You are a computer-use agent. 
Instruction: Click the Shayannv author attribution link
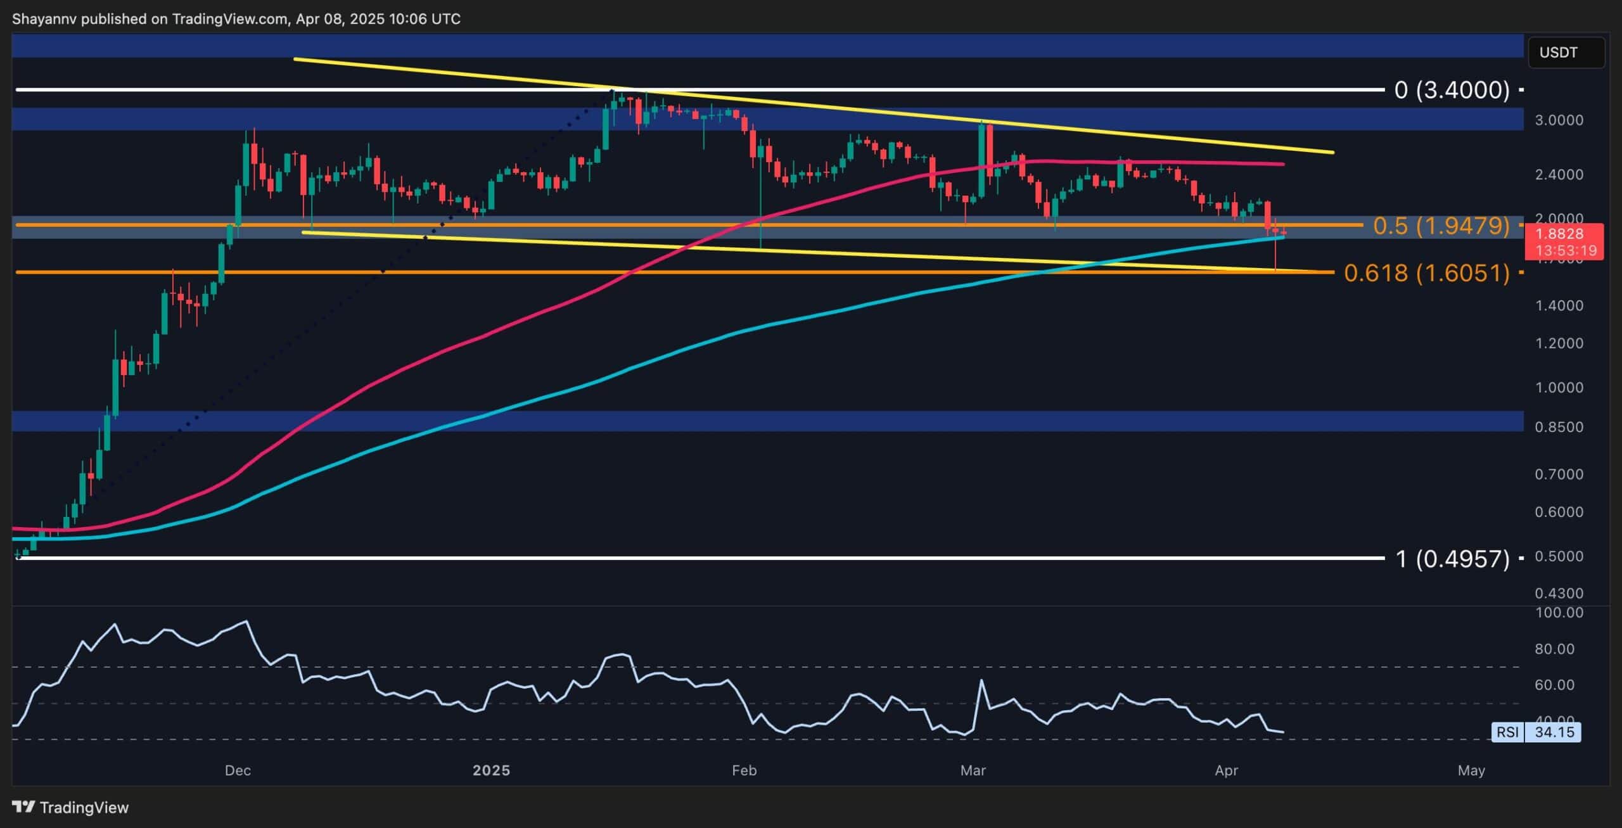[x=44, y=18]
